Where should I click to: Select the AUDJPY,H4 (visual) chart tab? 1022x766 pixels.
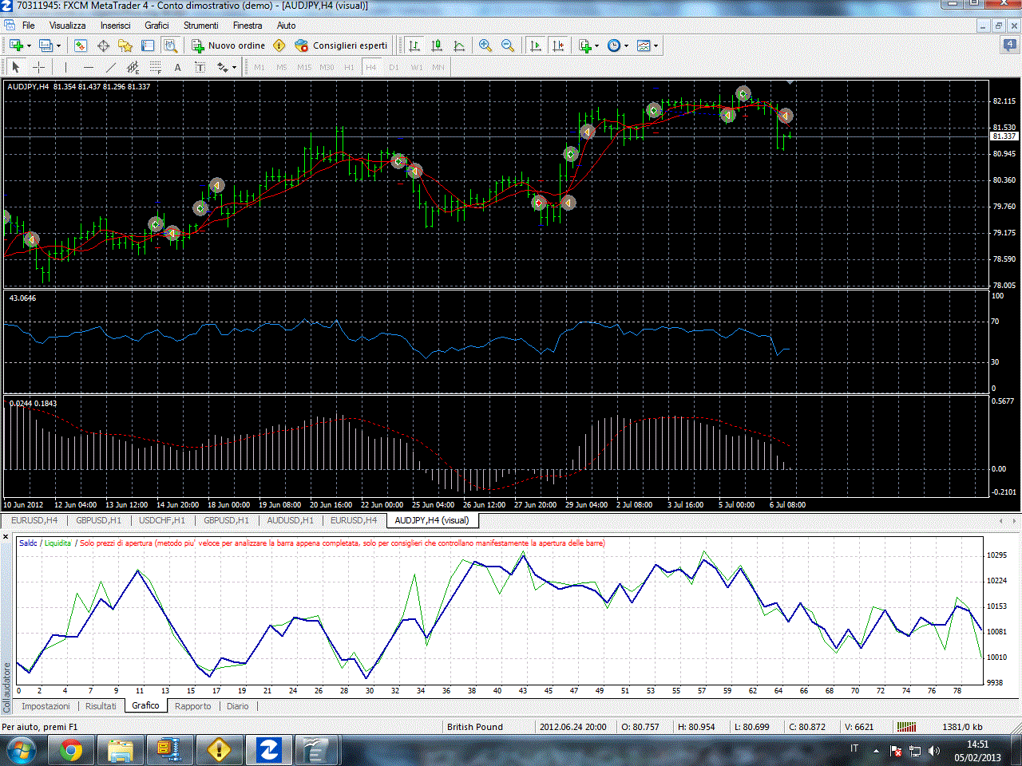tap(432, 520)
